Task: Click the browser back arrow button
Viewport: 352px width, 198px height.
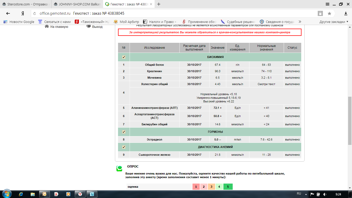Action: click(x=8, y=13)
